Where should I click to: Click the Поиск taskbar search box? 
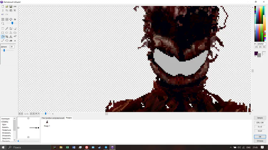[29, 147]
